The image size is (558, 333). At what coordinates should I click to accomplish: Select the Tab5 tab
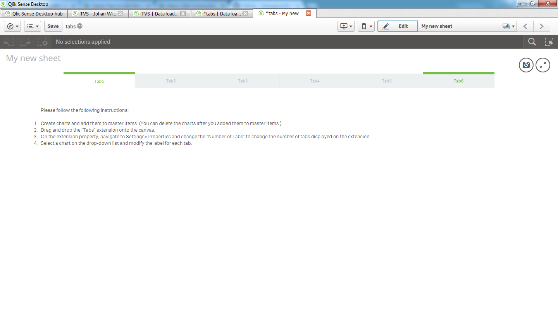click(387, 81)
